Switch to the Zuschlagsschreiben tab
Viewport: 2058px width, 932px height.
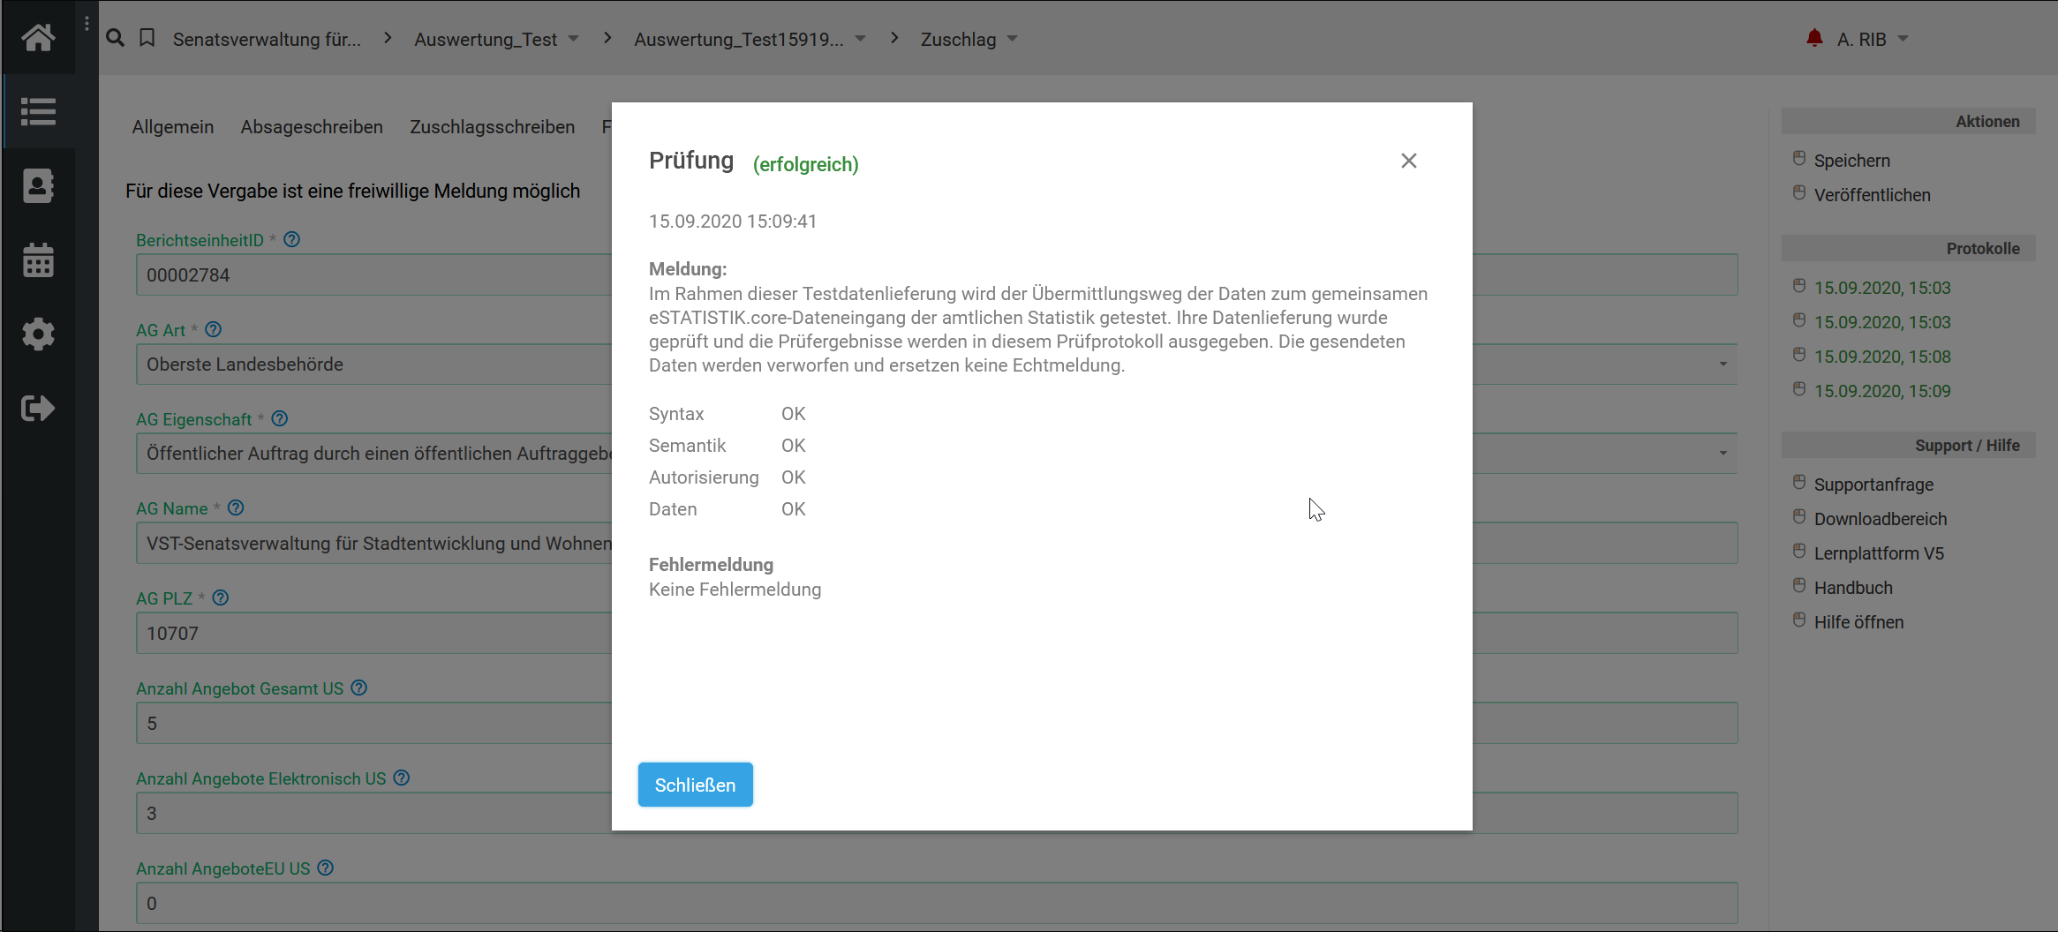[x=492, y=127]
